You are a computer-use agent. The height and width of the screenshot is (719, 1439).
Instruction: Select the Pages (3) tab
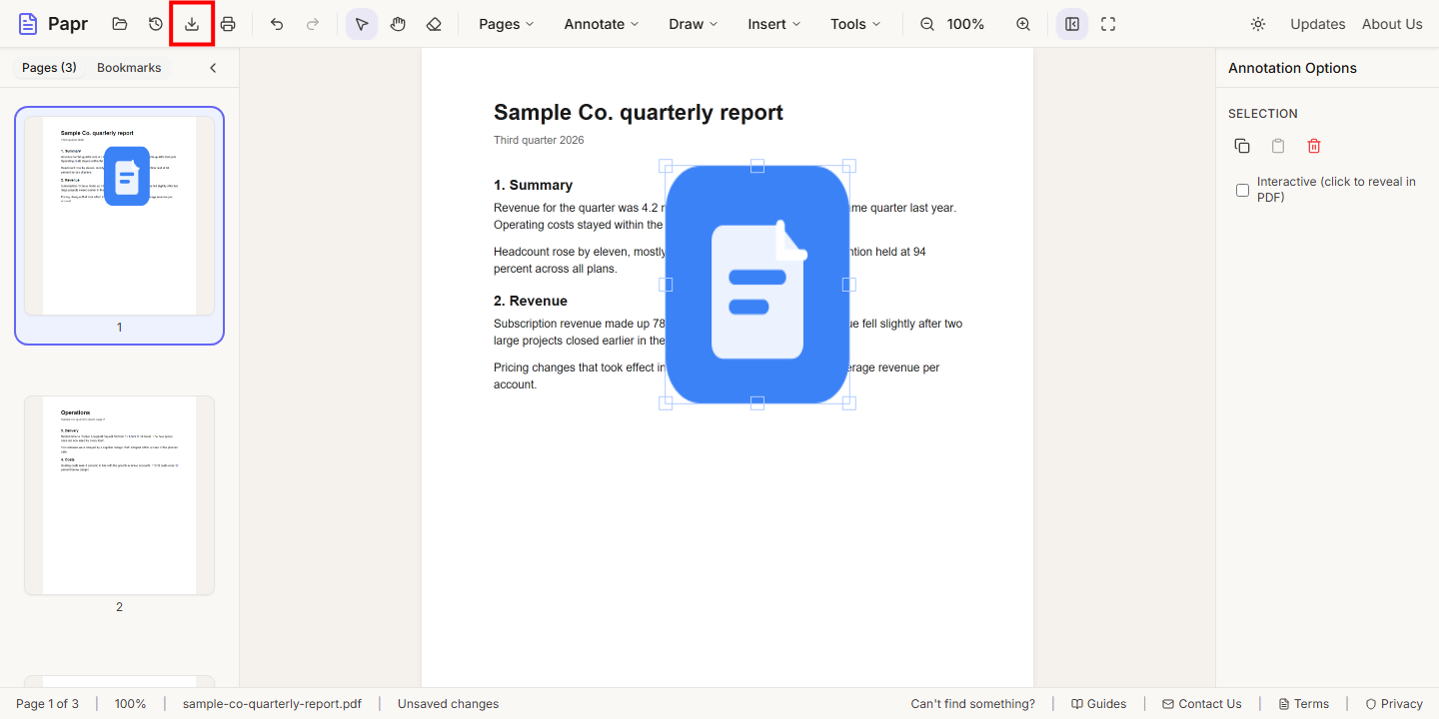(x=49, y=68)
